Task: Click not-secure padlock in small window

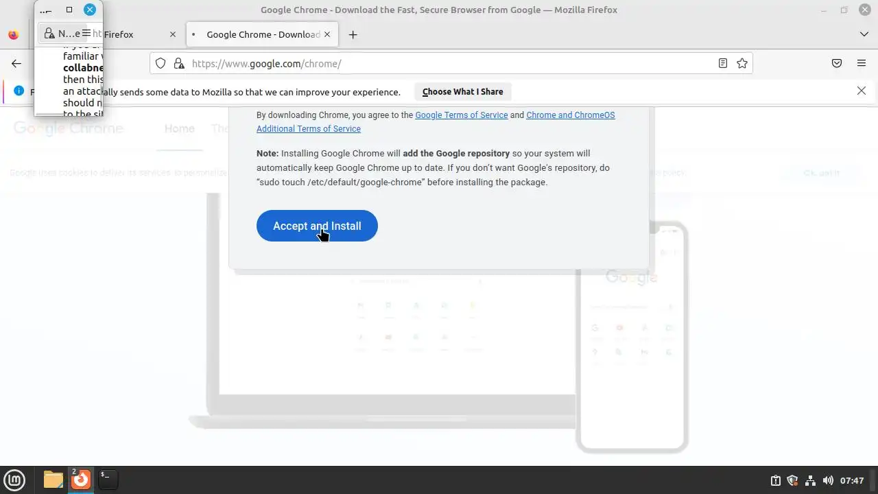Action: point(49,33)
